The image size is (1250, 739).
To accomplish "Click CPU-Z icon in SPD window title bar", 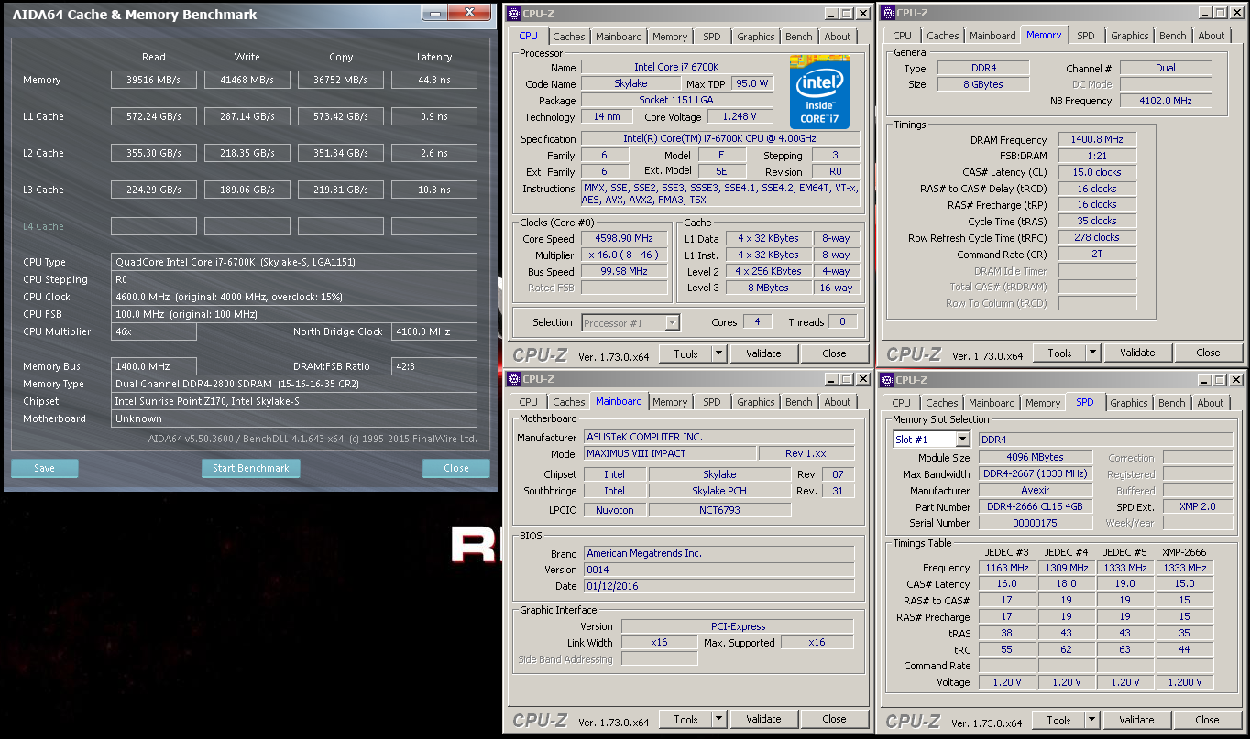I will click(886, 379).
